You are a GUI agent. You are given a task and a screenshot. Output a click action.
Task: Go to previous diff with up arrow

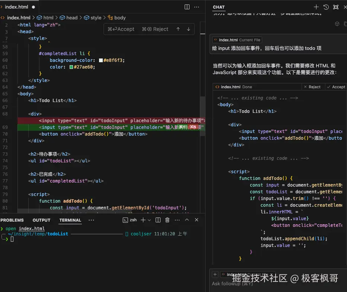tap(178, 29)
